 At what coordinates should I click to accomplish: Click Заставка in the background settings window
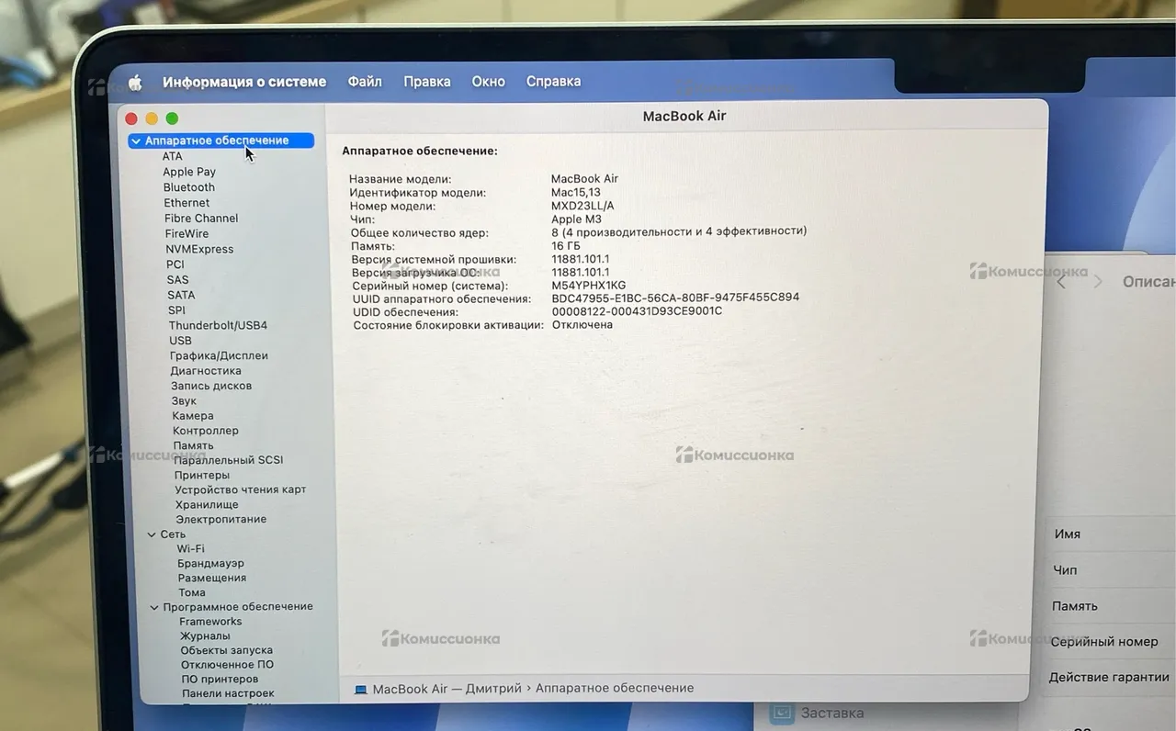[x=832, y=713]
